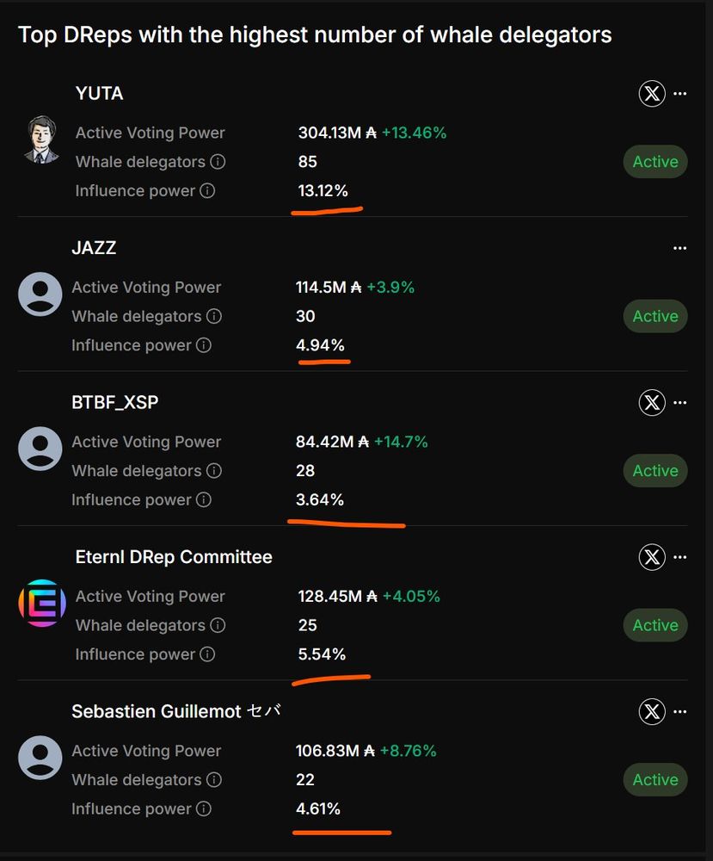Viewport: 713px width, 861px height.
Task: Open the three-dot menu for YUTA
Action: tap(680, 93)
